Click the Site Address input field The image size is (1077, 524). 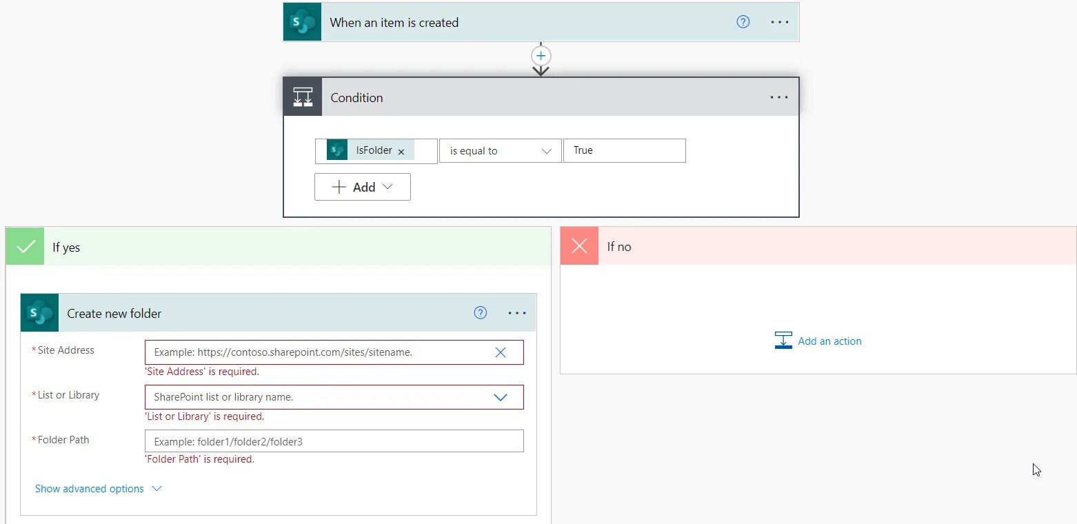pyautogui.click(x=334, y=352)
